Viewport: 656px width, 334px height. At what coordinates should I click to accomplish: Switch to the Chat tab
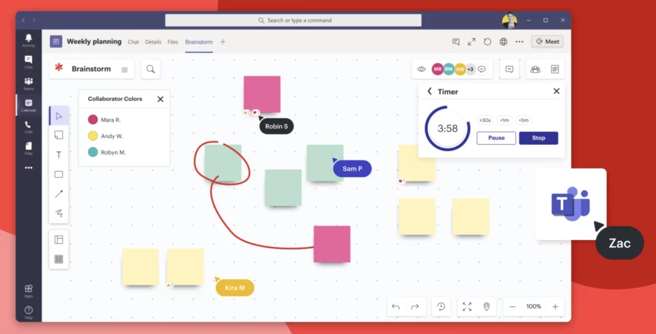pyautogui.click(x=133, y=42)
